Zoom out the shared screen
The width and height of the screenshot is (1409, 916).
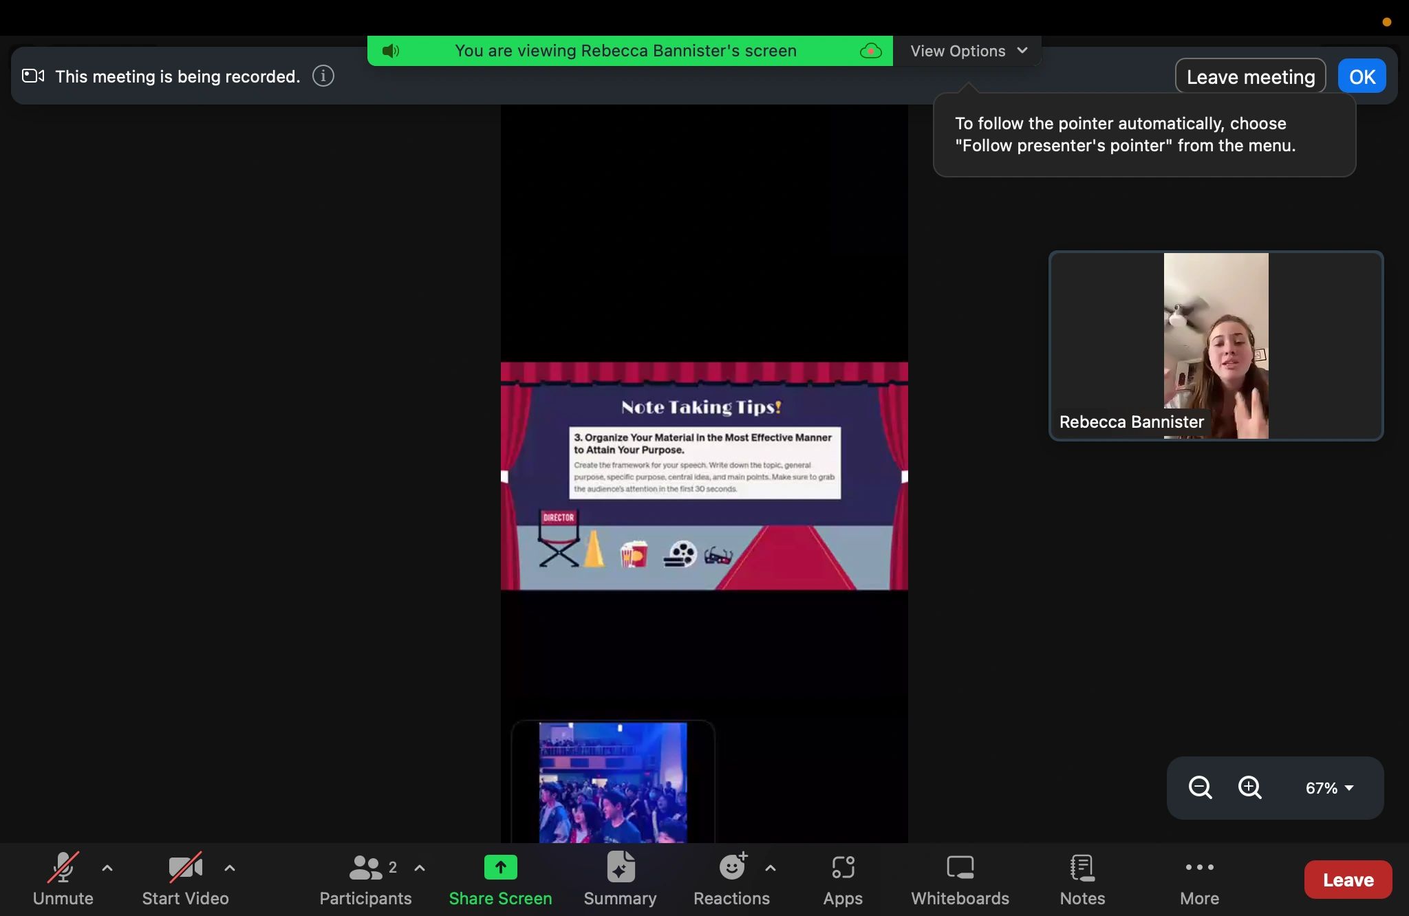1200,787
